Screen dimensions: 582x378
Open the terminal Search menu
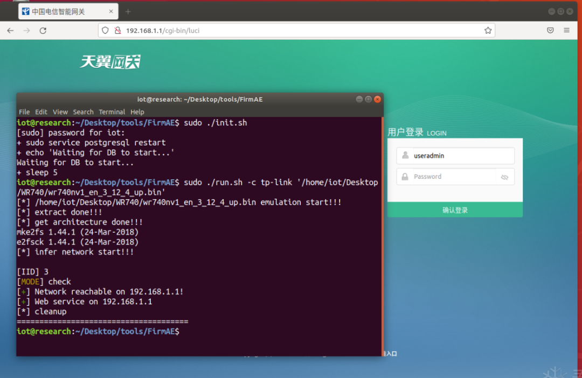pos(83,111)
